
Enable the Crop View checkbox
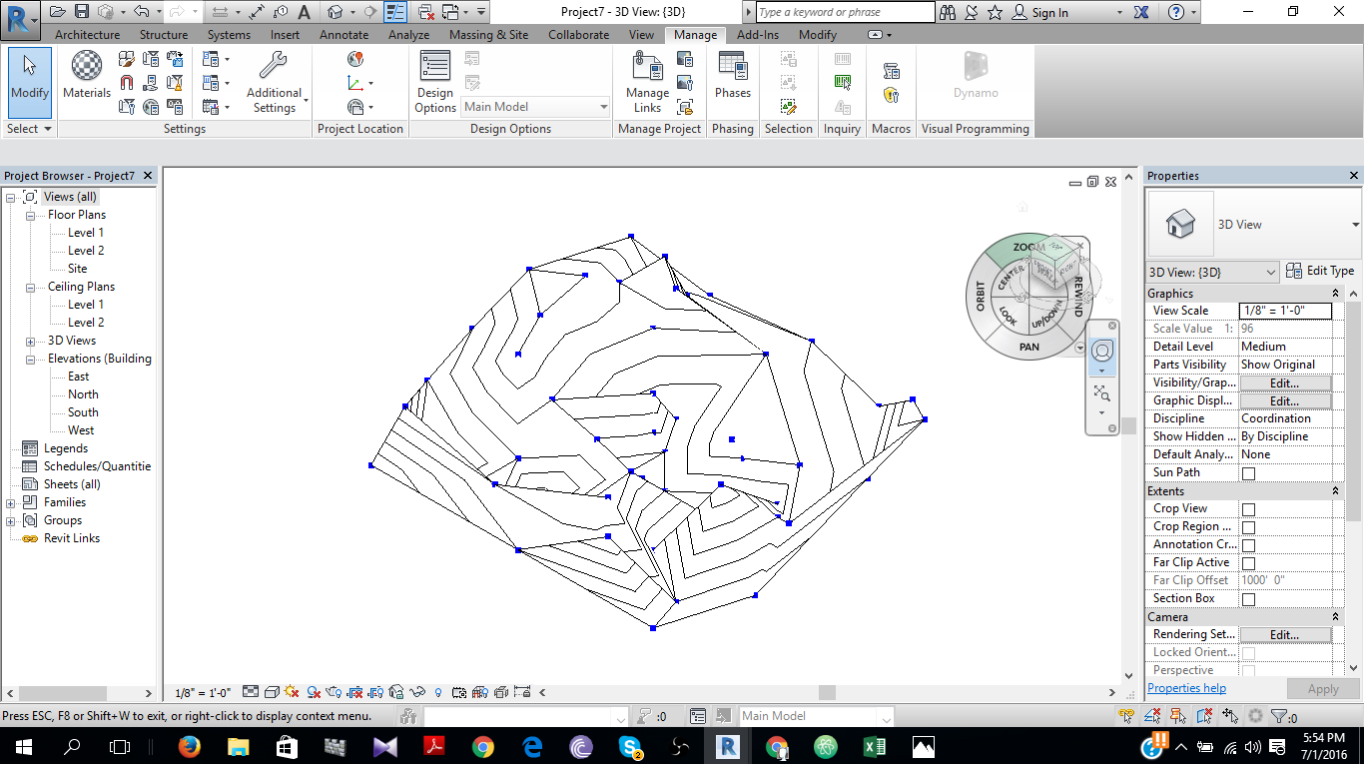point(1248,507)
